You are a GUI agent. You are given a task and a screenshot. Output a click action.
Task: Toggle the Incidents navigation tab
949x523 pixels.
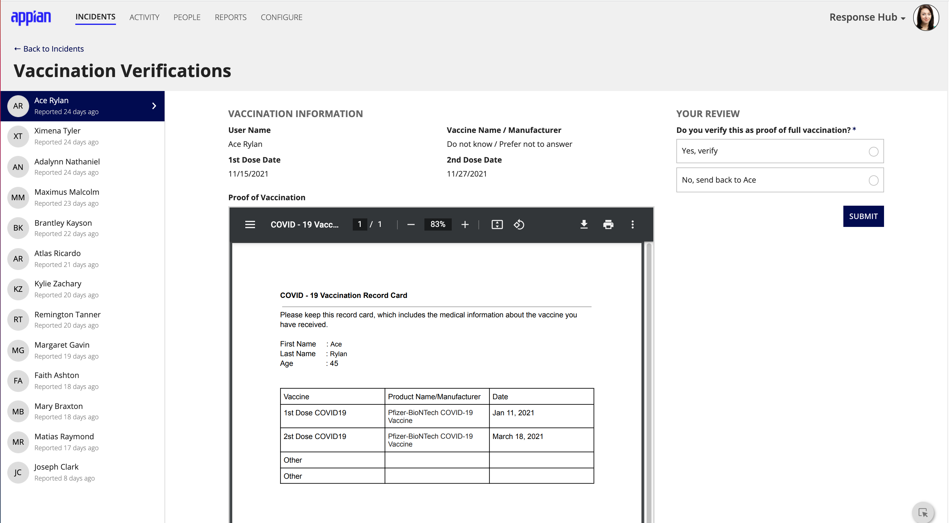(x=95, y=17)
